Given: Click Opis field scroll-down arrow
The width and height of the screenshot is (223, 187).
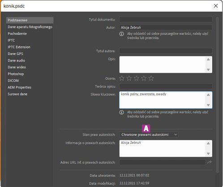Looking at the screenshot, I should click(208, 70).
